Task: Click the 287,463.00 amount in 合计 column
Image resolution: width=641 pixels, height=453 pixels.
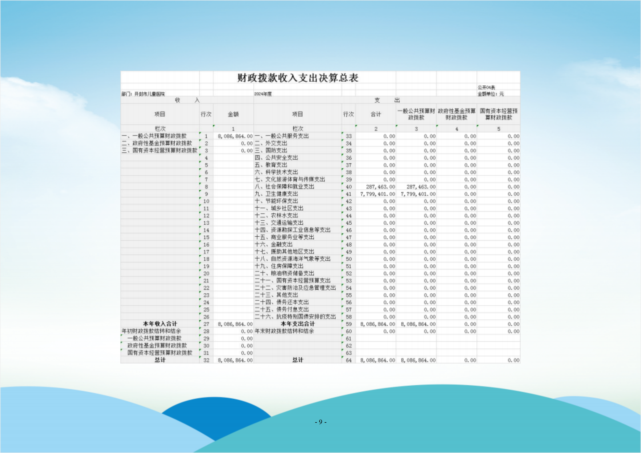Action: (x=380, y=187)
